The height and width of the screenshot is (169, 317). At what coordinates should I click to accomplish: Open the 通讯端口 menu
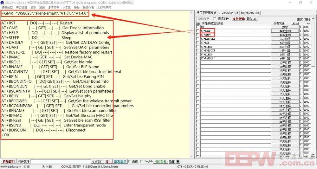coord(7,8)
